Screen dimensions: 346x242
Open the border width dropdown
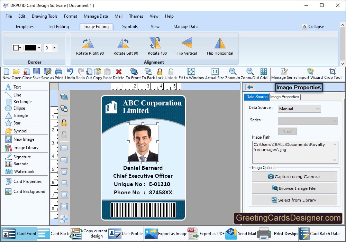pos(54,48)
